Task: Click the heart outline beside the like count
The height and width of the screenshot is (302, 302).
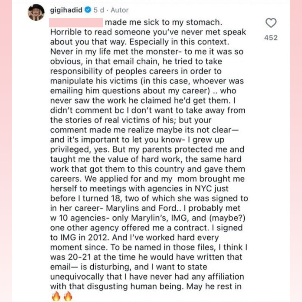Action: click(271, 23)
